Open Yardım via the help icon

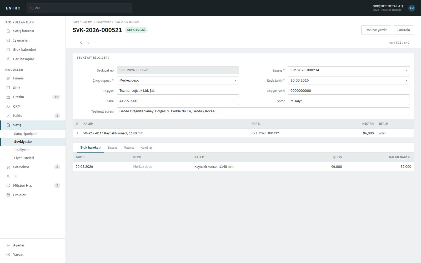(x=8, y=255)
